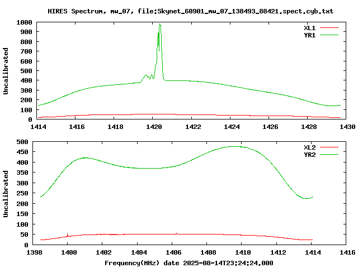Click the 1000 y-axis tick label
Image resolution: width=358 pixels, height=268 pixels.
click(x=24, y=22)
